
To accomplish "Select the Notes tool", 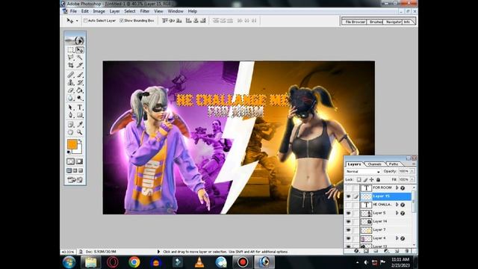I will tap(71, 125).
